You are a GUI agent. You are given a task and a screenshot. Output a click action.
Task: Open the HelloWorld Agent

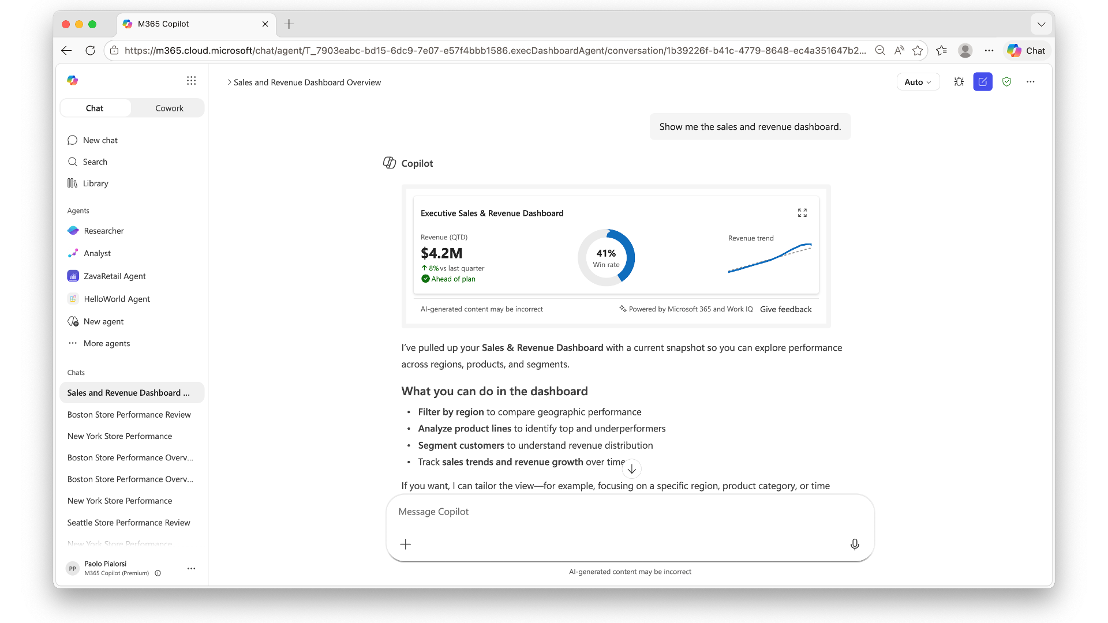[x=132, y=299]
